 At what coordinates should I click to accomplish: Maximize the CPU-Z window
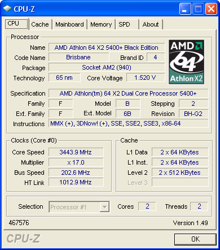[x=198, y=8]
